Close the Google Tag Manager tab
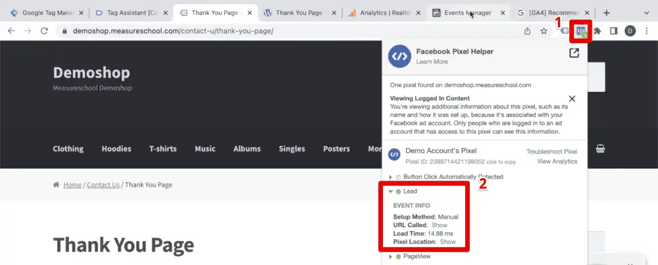 point(82,13)
